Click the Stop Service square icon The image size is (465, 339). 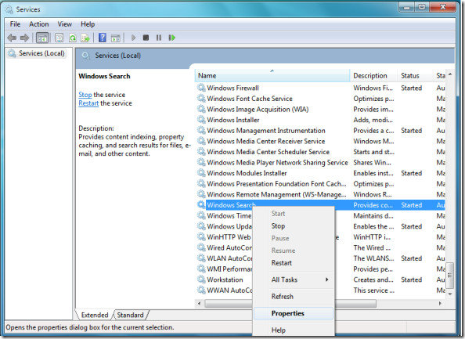pos(146,38)
